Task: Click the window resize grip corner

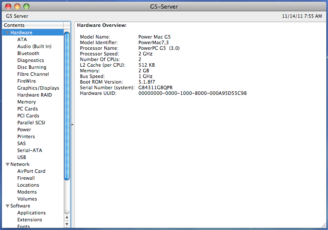Action: [323, 225]
